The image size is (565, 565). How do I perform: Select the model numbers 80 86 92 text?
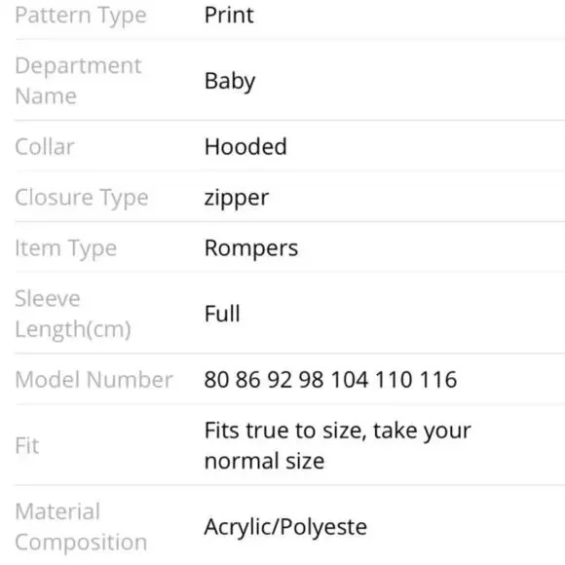coord(247,380)
